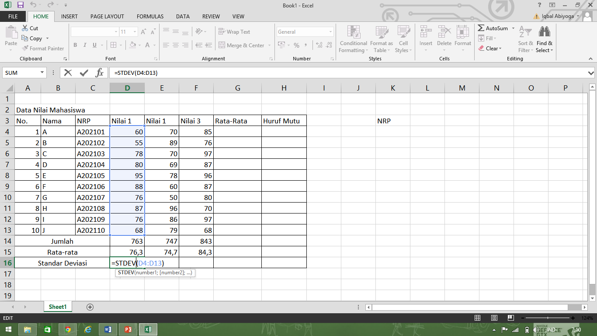Open the font size dropdown
The image size is (597, 336).
[x=135, y=32]
